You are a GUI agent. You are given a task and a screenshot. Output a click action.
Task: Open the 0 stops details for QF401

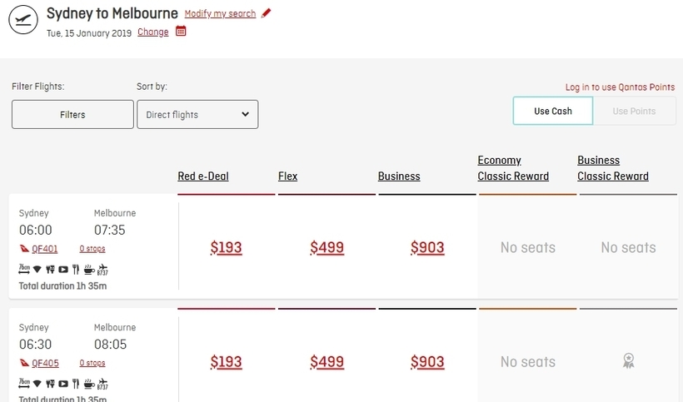click(x=92, y=248)
